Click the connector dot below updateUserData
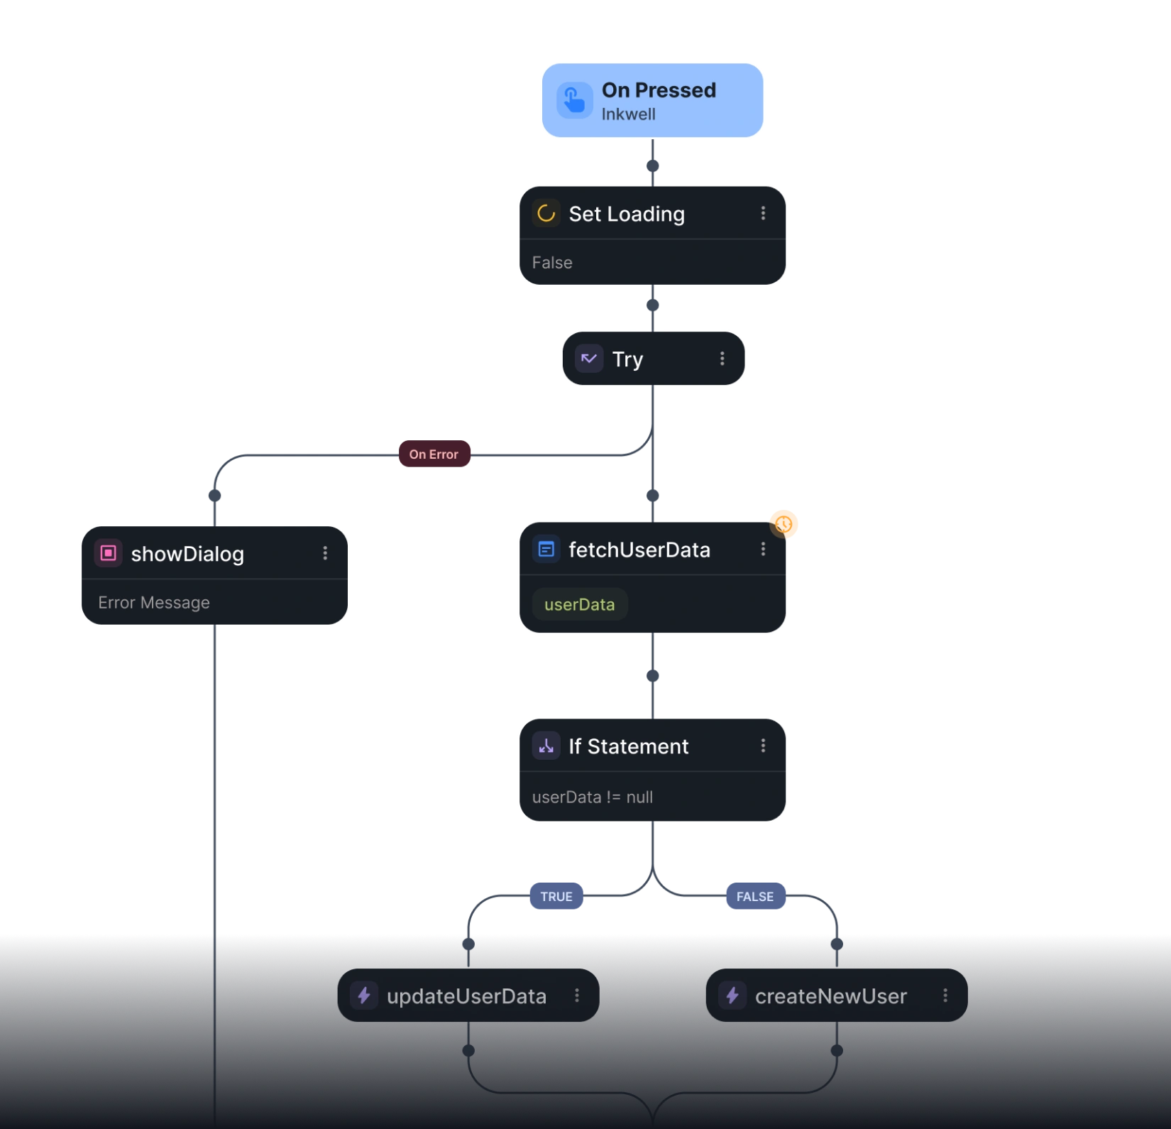Screen dimensions: 1171x1129 tap(468, 1051)
